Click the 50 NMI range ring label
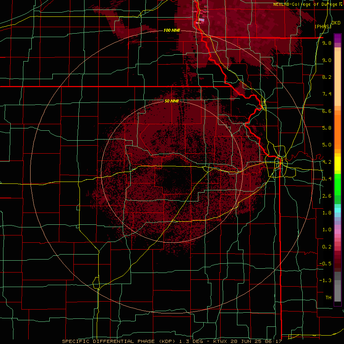Image resolution: width=344 pixels, height=344 pixels. 172,101
